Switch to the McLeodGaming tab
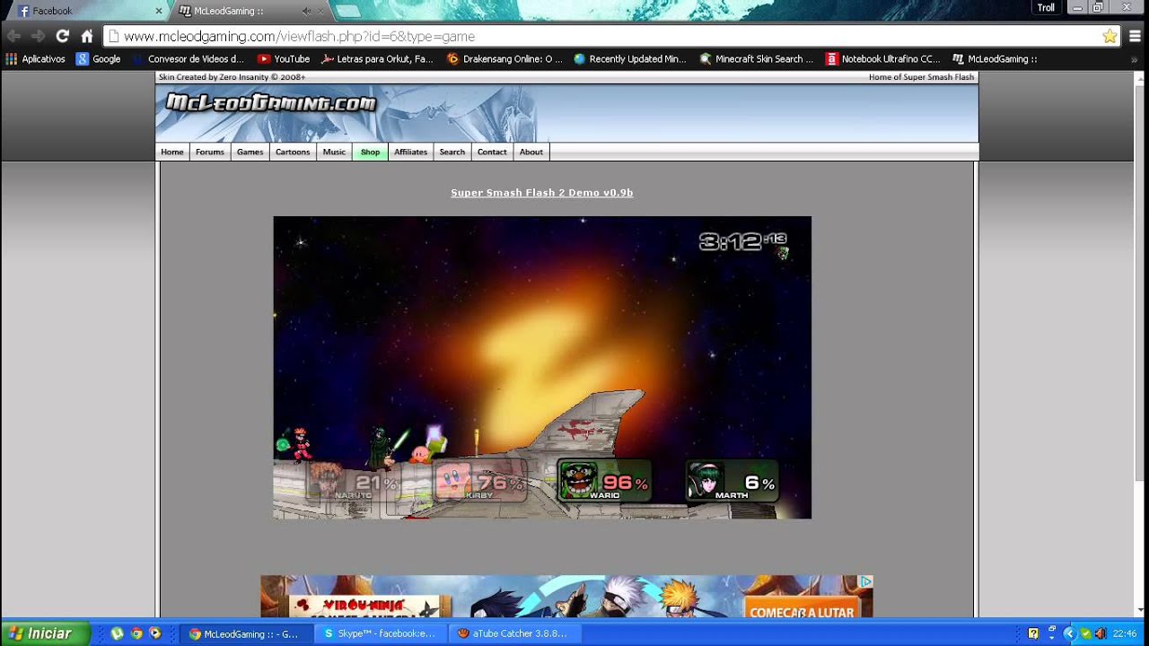The height and width of the screenshot is (646, 1149). point(249,11)
